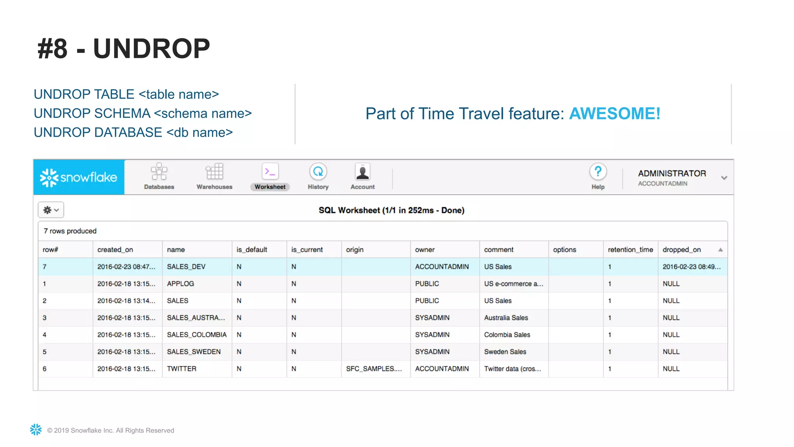Click the 2016-02-23 08:49... dropped_on cell
Image resolution: width=794 pixels, height=447 pixels.
pyautogui.click(x=692, y=267)
